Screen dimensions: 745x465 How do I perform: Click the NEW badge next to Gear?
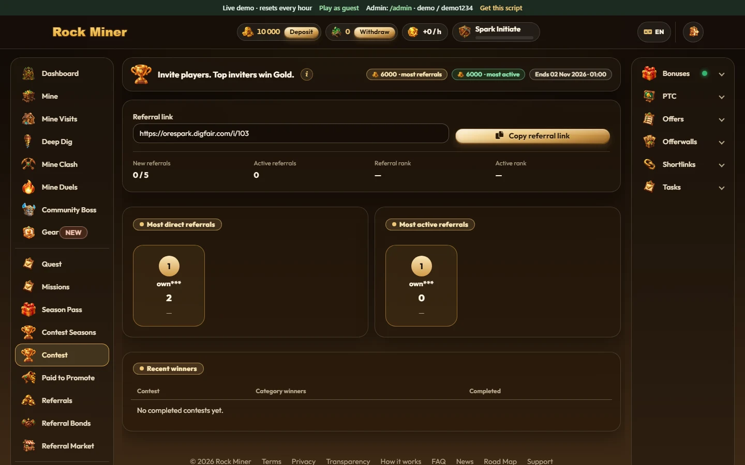(73, 233)
